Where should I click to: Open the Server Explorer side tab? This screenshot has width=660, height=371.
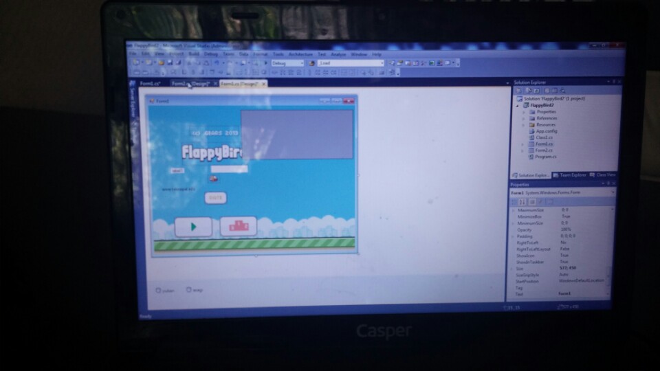[132, 99]
